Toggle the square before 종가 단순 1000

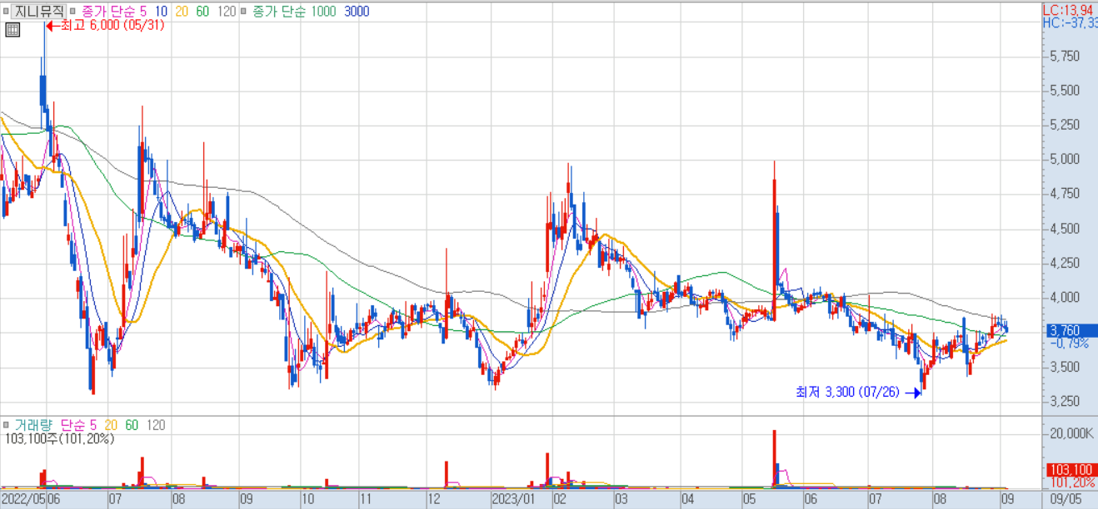pyautogui.click(x=242, y=12)
